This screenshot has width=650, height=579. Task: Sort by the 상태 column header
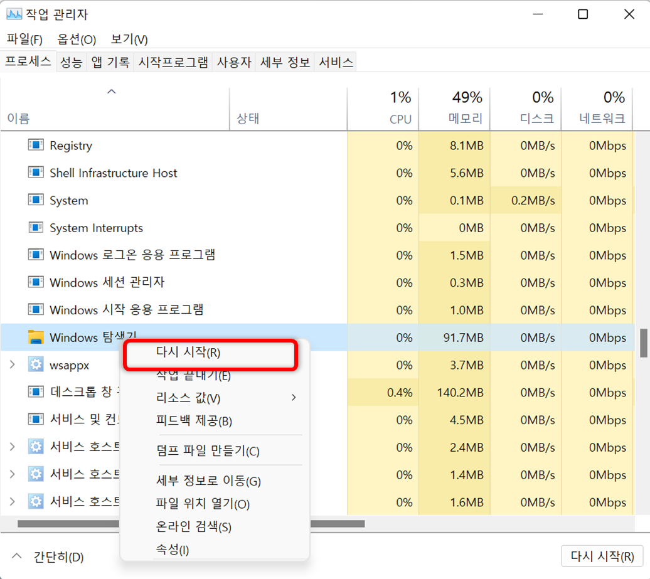tap(289, 109)
